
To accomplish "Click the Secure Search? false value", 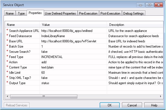I will click(73, 52).
